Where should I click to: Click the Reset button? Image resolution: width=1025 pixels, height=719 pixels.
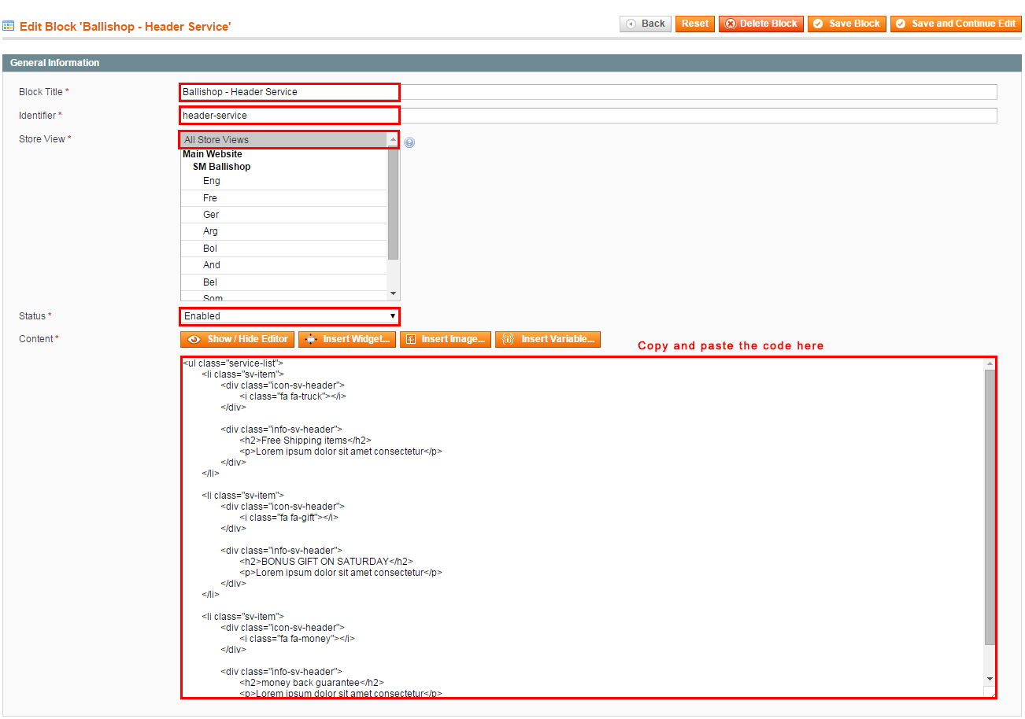pos(695,24)
